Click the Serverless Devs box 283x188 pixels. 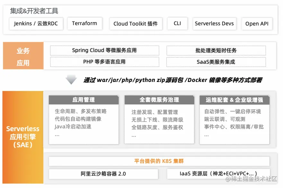[x=214, y=24]
